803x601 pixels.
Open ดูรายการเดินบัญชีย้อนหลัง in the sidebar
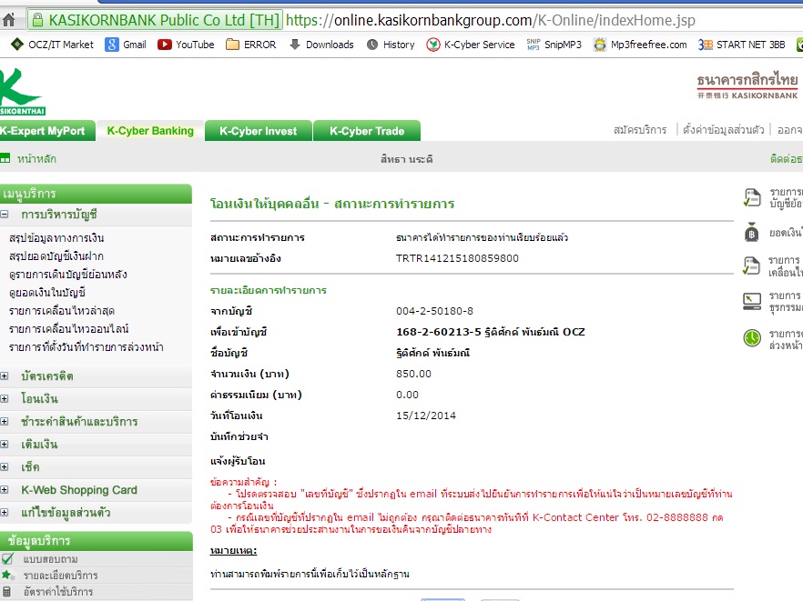68,275
